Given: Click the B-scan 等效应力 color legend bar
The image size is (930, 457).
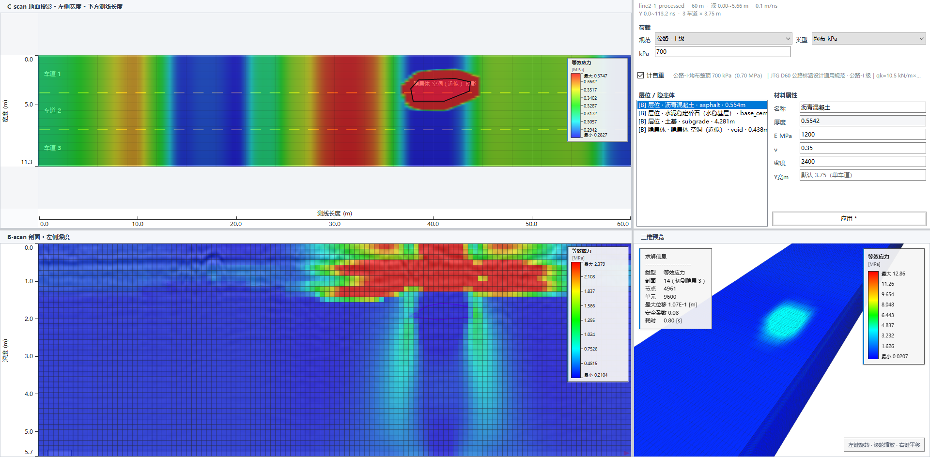Looking at the screenshot, I should click(x=576, y=320).
